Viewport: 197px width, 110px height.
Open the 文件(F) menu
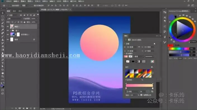[9, 1]
